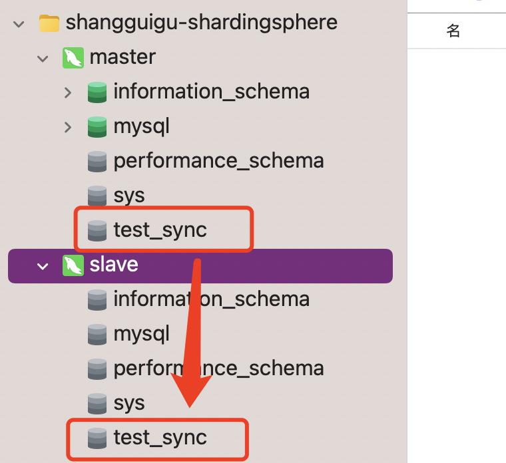This screenshot has width=506, height=463.
Task: Collapse the master connection node
Action: coord(43,58)
